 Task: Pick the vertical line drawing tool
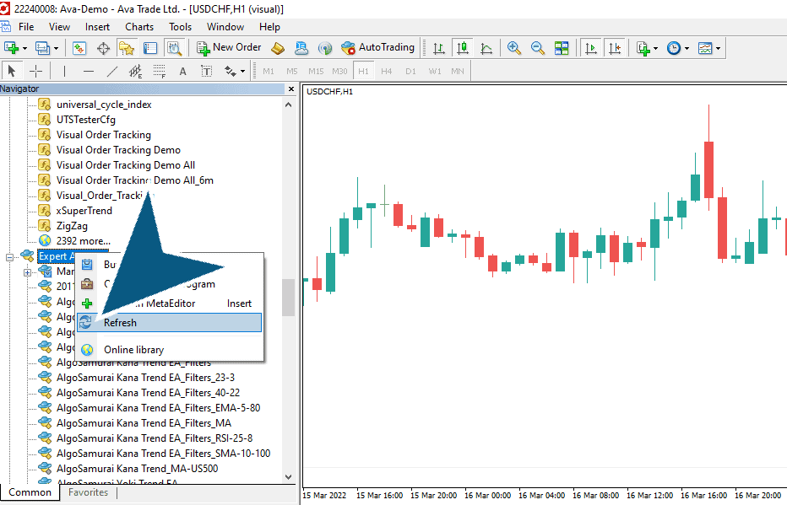click(64, 71)
